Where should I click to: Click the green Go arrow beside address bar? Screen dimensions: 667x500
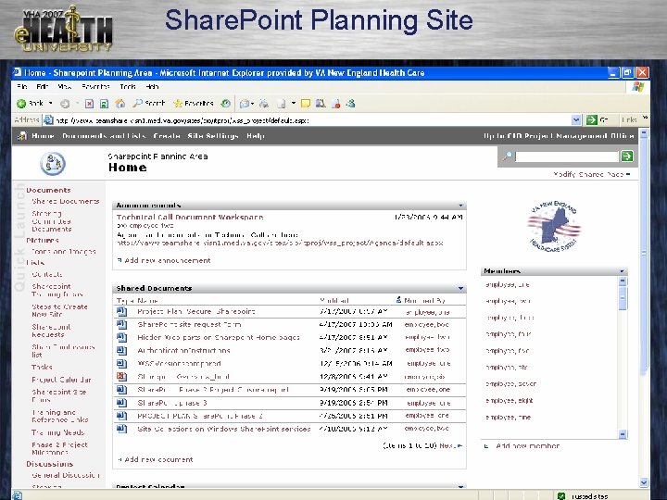[x=592, y=119]
